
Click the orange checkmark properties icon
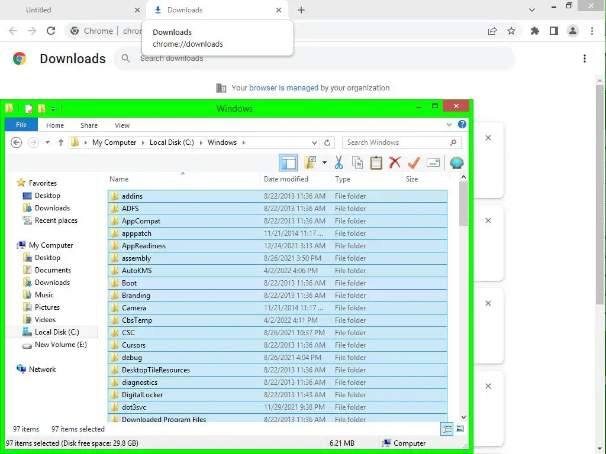click(x=414, y=163)
